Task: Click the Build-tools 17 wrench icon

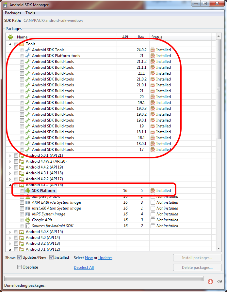Action: pos(28,150)
